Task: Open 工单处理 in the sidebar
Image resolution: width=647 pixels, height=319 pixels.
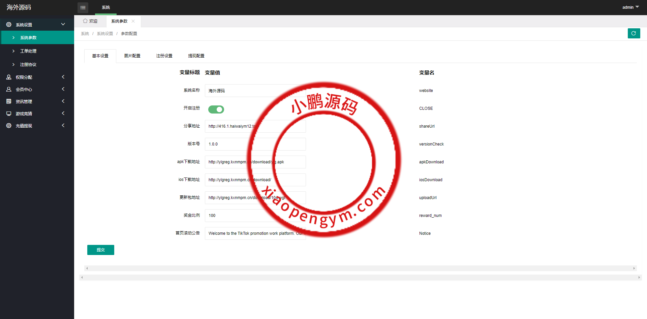Action: [28, 51]
